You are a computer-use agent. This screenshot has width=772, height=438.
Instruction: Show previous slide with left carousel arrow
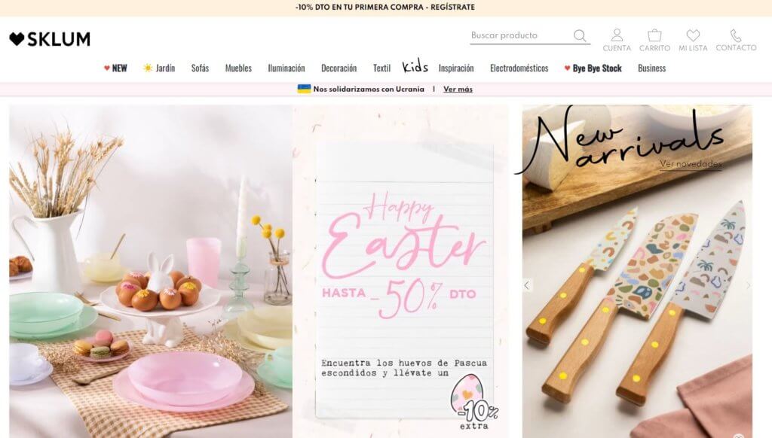(527, 285)
